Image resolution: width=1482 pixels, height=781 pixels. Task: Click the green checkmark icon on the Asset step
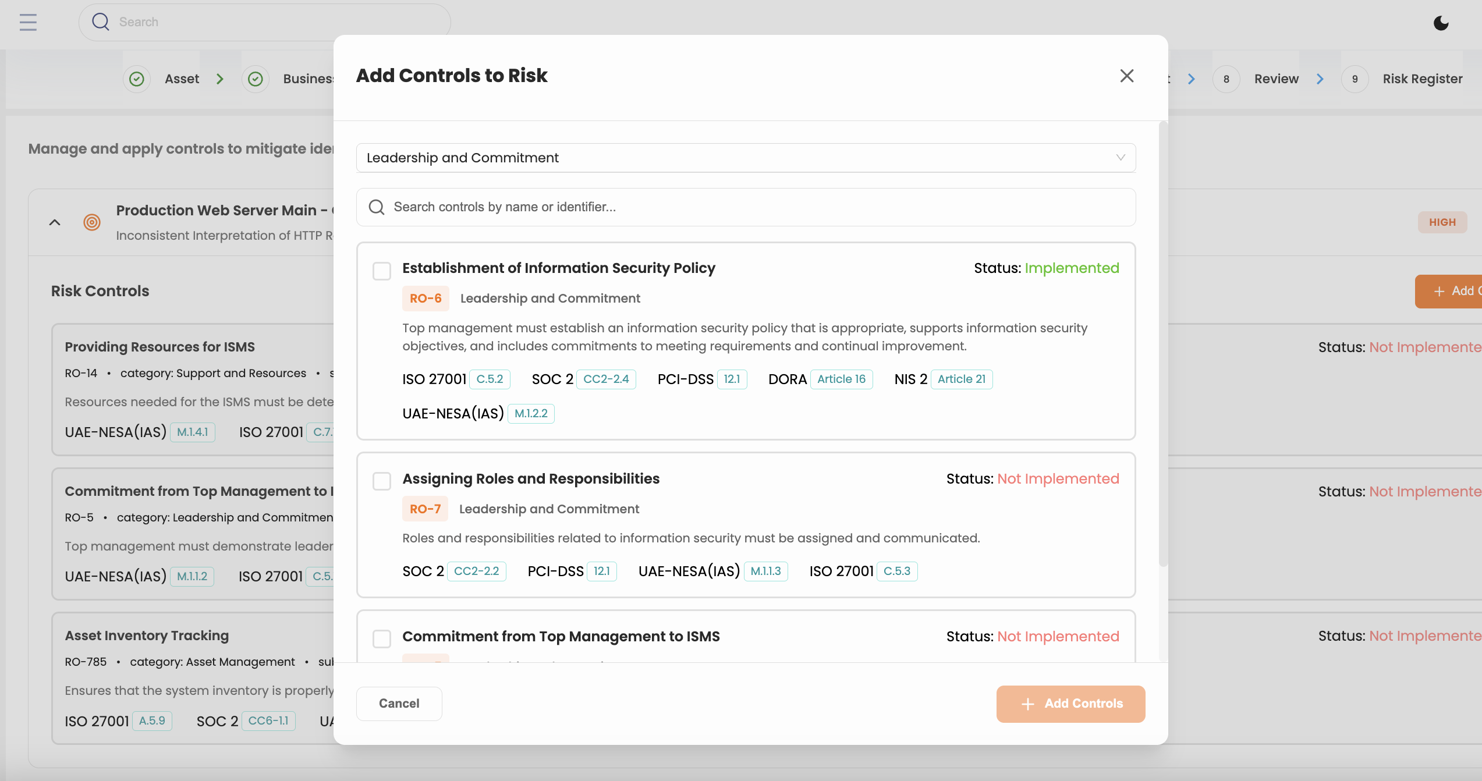click(x=137, y=79)
